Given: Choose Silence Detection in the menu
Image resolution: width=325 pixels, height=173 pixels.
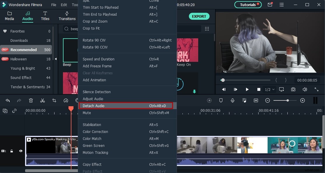Looking at the screenshot, I should coord(96,92).
